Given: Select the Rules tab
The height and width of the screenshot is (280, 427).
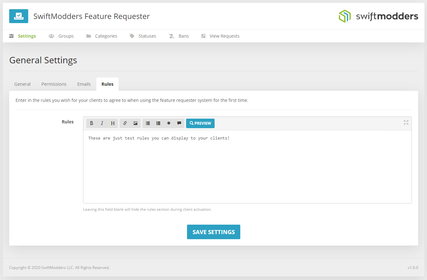Looking at the screenshot, I should click(x=107, y=84).
